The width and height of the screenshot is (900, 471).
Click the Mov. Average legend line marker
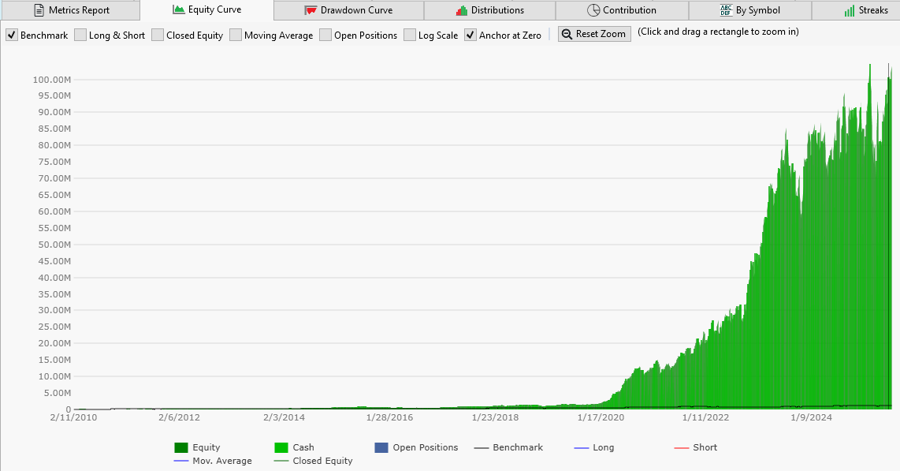pyautogui.click(x=180, y=461)
